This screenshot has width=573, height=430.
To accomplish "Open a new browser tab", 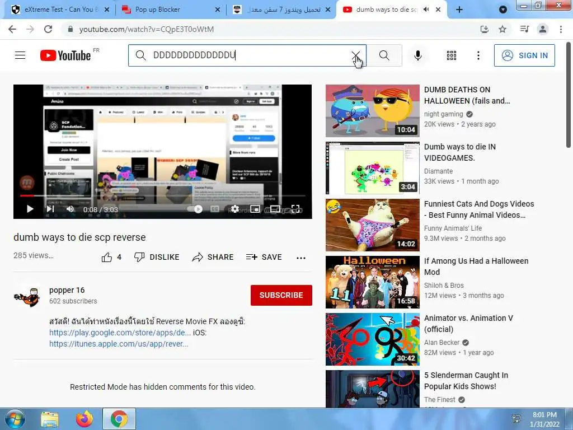I will point(459,10).
